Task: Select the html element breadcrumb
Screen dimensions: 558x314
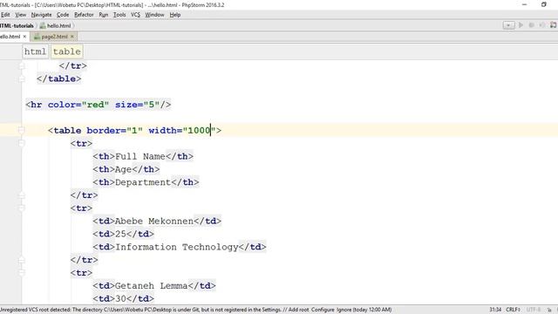Action: 35,51
